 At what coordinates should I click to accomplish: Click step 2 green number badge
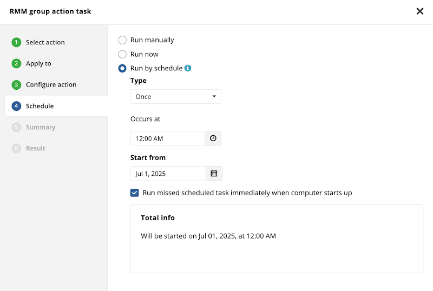coord(16,63)
